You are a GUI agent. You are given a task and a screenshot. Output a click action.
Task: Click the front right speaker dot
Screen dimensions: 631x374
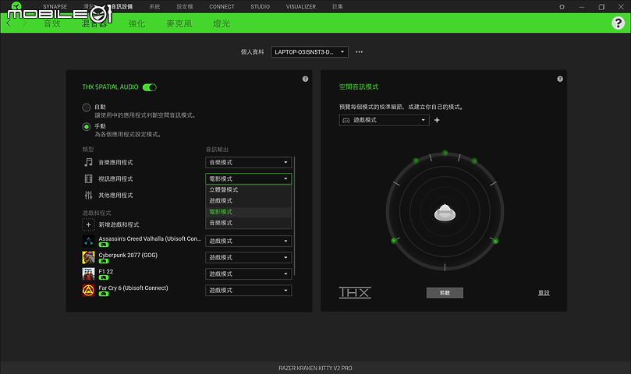pyautogui.click(x=474, y=161)
